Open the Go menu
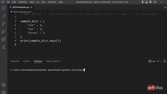 coord(38,2)
